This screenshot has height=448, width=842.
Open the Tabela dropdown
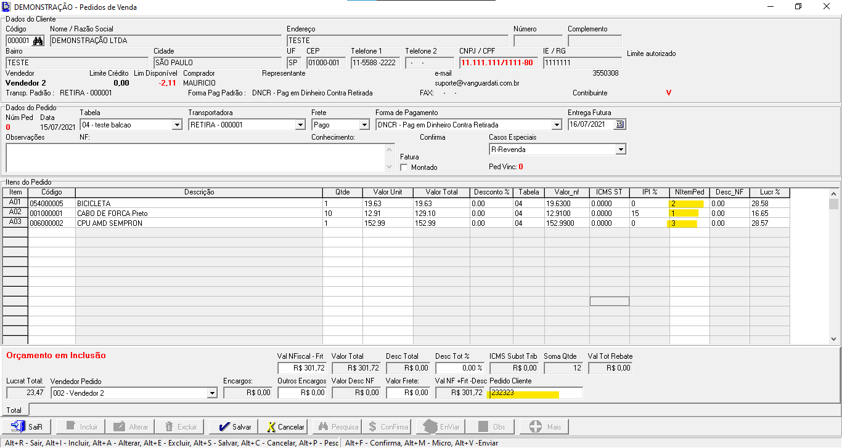[177, 125]
